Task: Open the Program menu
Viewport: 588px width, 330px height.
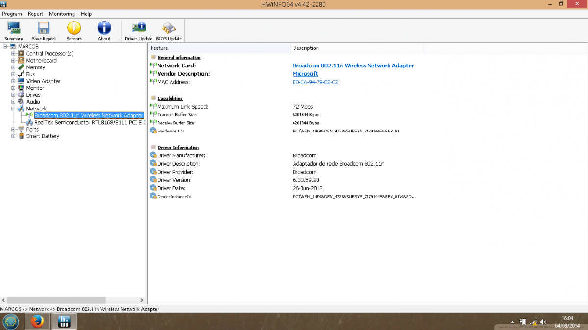Action: (12, 14)
